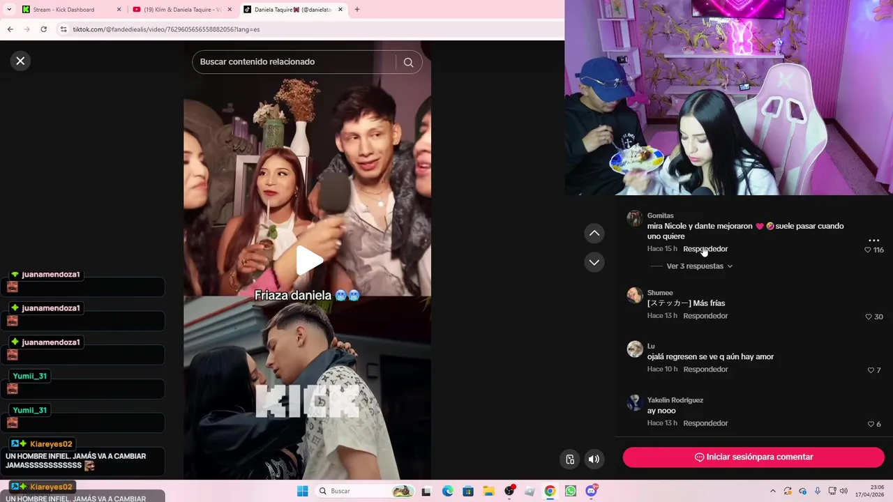This screenshot has width=893, height=502.
Task: Switch to Google Chrome on taskbar
Action: (550, 491)
